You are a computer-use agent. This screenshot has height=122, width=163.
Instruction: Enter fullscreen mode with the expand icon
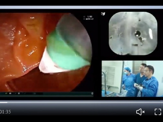[x=158, y=112]
